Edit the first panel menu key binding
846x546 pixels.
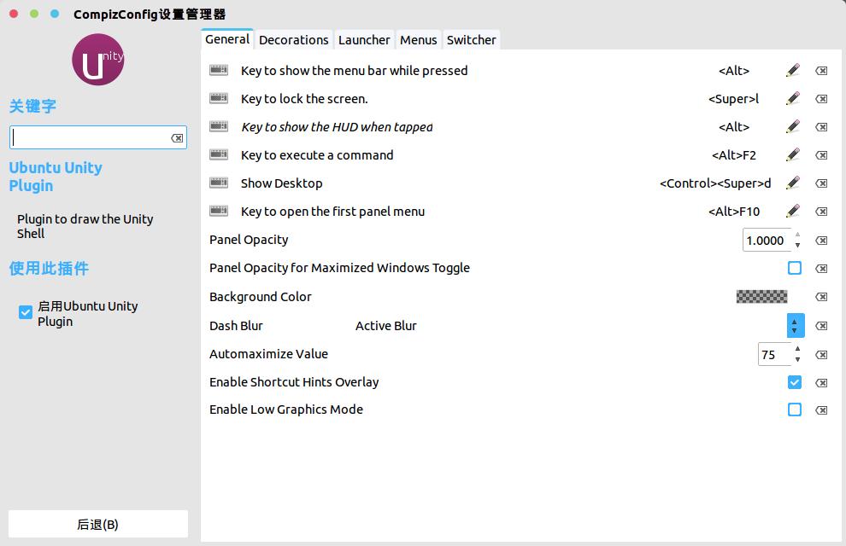pos(792,211)
